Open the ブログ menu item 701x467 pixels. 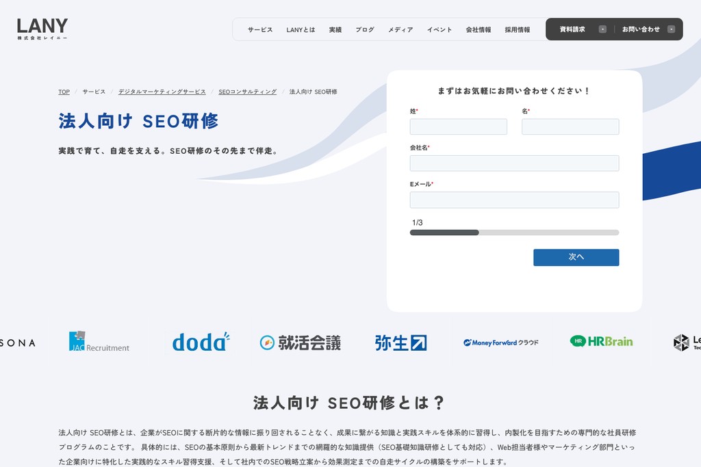point(365,29)
